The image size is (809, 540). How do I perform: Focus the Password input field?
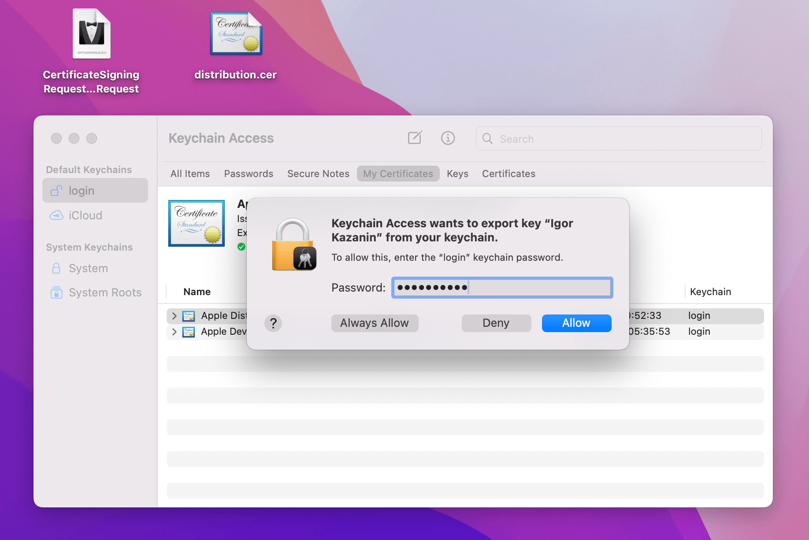(502, 288)
